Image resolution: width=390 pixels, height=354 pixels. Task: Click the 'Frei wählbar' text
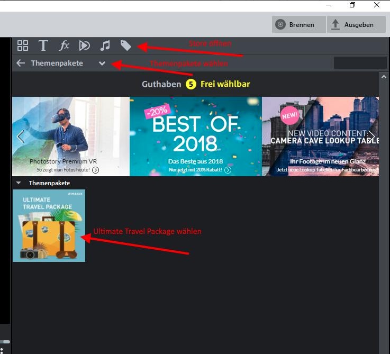pos(225,84)
